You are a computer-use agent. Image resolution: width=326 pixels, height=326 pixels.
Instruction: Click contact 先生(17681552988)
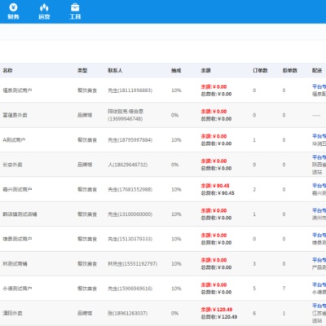click(130, 189)
